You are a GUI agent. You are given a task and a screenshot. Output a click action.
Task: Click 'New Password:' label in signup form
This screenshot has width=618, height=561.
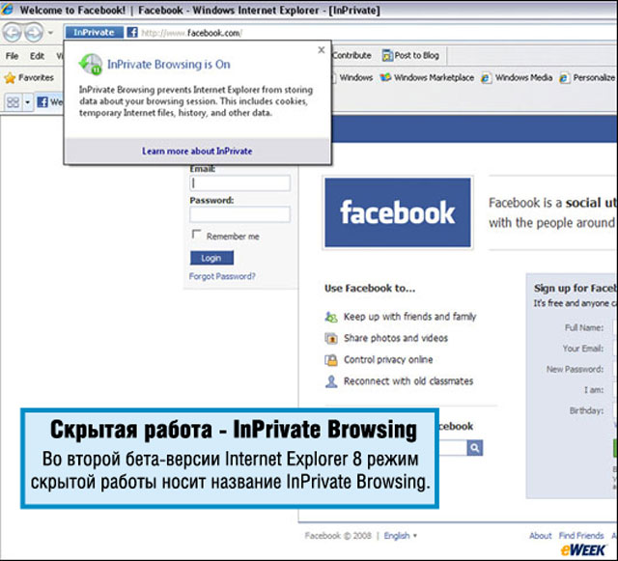[575, 370]
